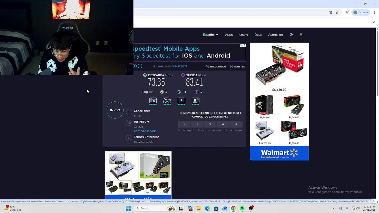Click the video streaming quality icon
Viewport: 379px width, 213px height.
tap(181, 101)
